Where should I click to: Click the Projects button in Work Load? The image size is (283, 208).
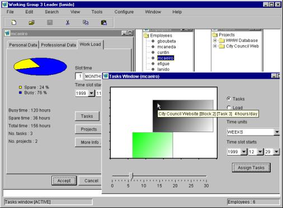coord(88,129)
